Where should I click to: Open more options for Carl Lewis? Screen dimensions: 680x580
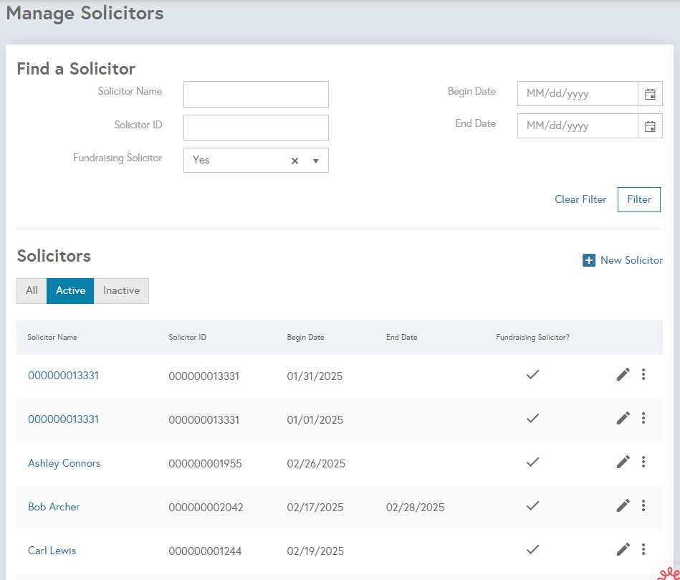643,549
